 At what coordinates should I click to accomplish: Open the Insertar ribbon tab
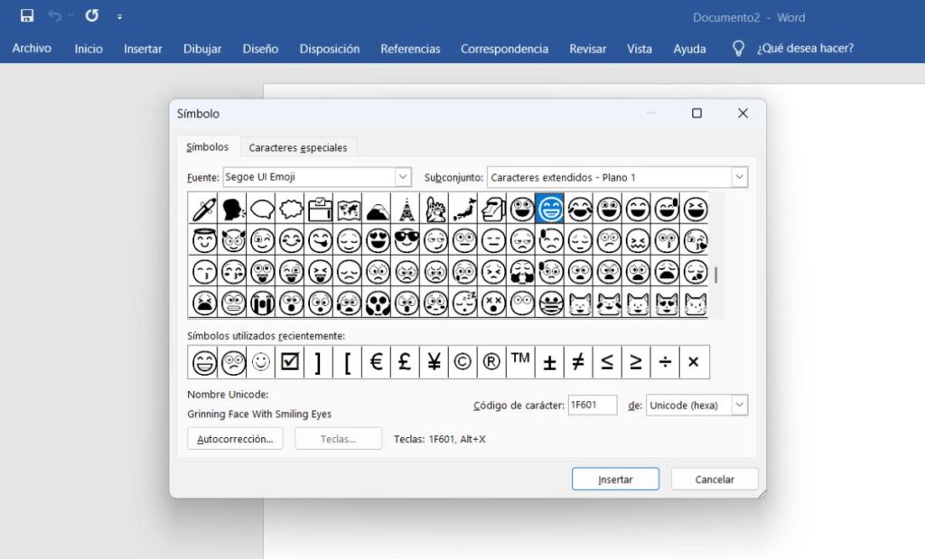pos(143,49)
